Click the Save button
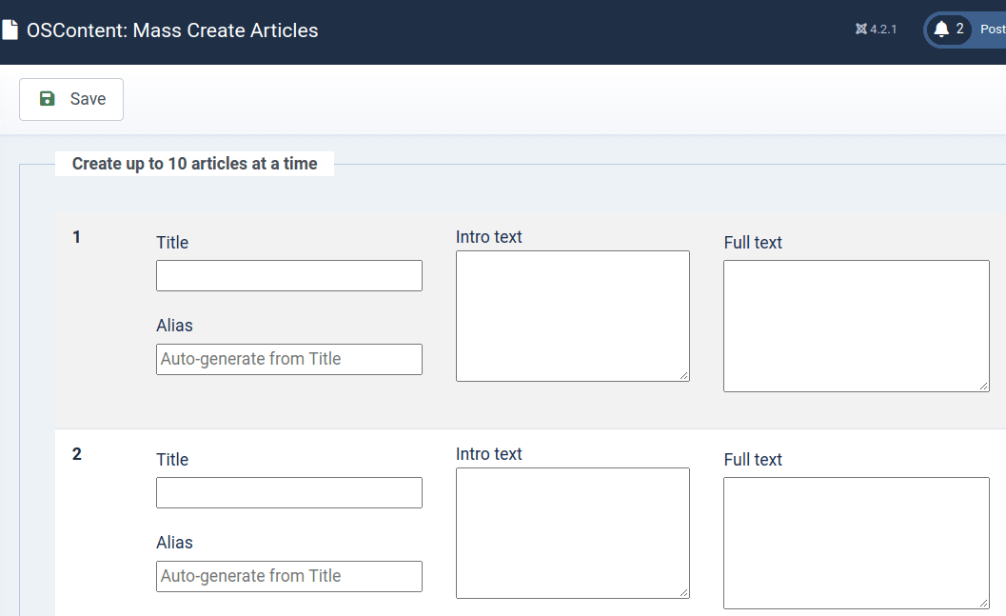Screen dimensions: 1006x616 (x=71, y=99)
